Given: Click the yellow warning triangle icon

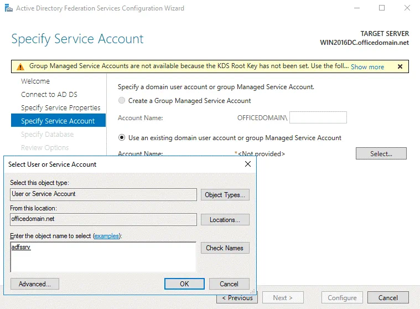Looking at the screenshot, I should [x=20, y=66].
